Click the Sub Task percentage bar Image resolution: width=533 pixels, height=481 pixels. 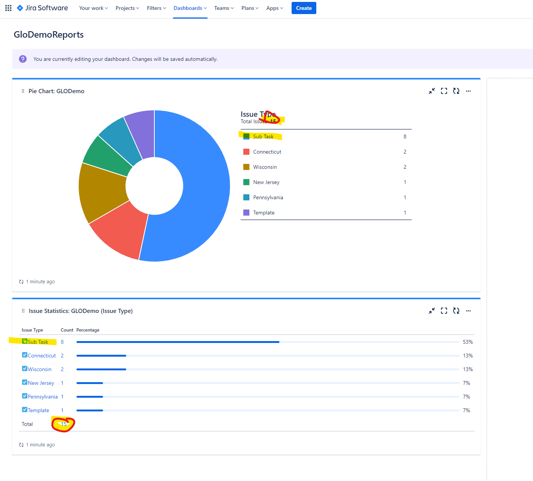[177, 341]
